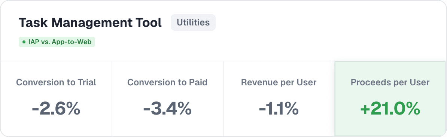Click the green +21.0% proceeds value
Screen dimensions: 447x137
(x=390, y=109)
